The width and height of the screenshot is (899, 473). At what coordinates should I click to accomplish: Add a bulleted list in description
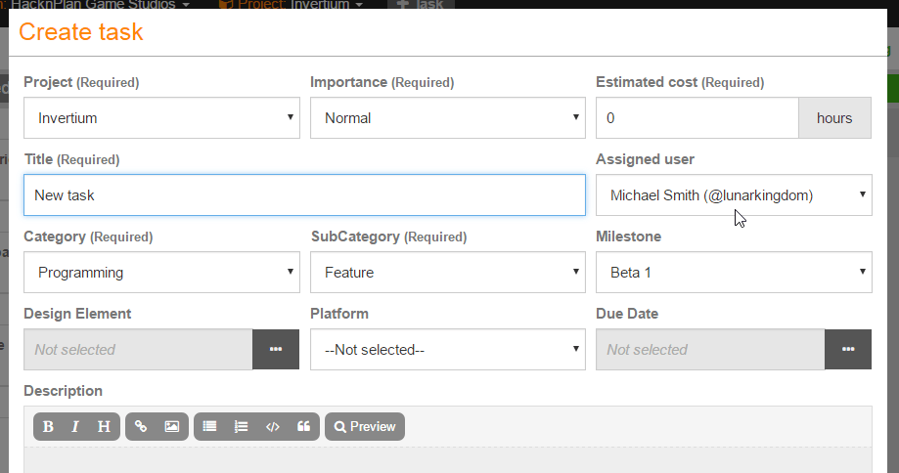tap(209, 426)
